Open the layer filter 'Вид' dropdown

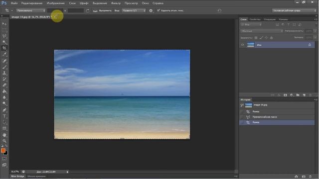[251, 24]
